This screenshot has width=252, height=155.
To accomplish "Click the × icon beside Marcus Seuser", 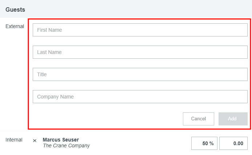I will [x=35, y=140].
